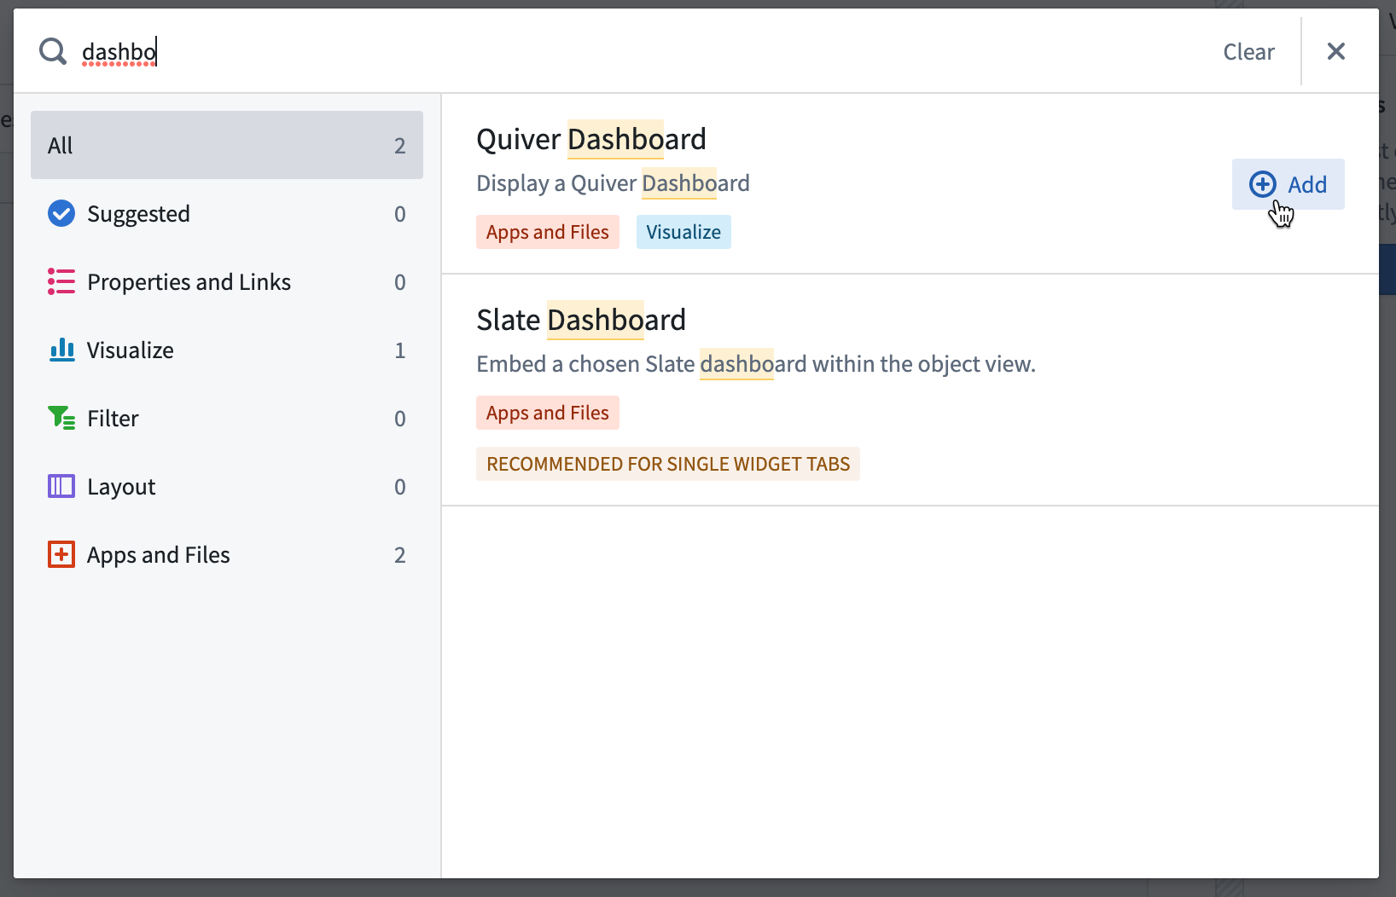1396x897 pixels.
Task: Close the widget search dialog
Action: pyautogui.click(x=1336, y=51)
